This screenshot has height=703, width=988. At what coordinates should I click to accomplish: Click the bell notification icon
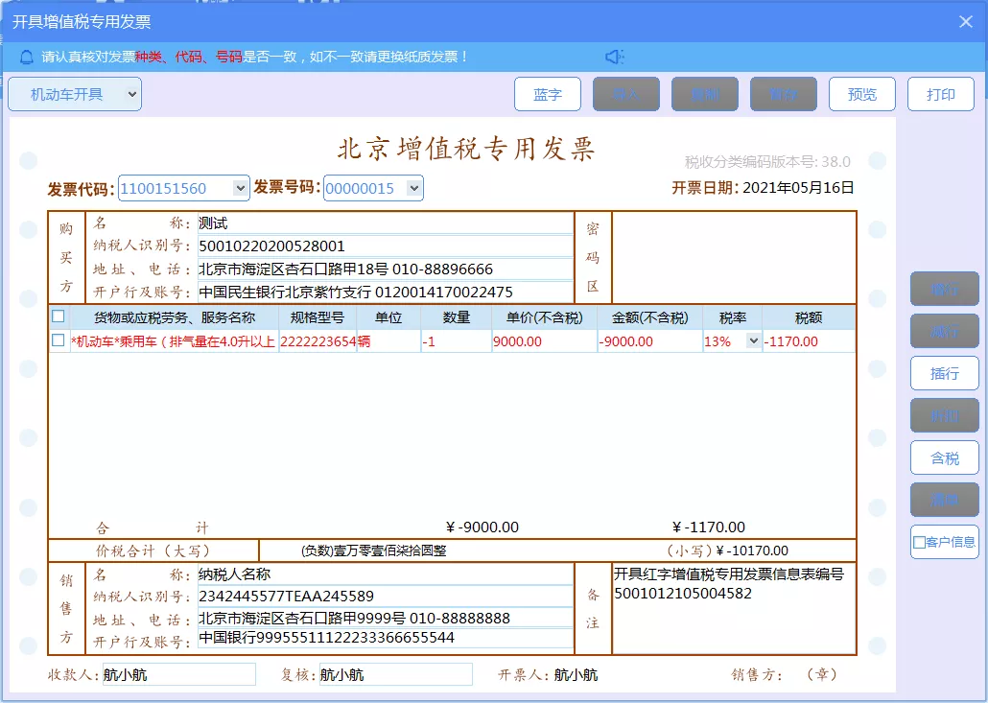click(x=24, y=56)
